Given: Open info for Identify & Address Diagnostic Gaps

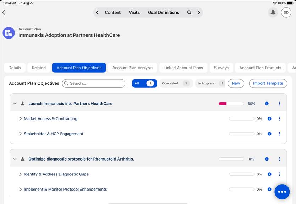Looking at the screenshot, I should (x=269, y=174).
